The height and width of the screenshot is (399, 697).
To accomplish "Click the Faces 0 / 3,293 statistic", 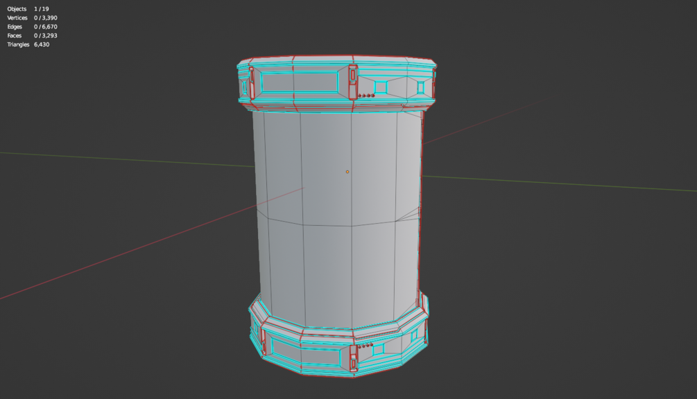I will coord(32,35).
